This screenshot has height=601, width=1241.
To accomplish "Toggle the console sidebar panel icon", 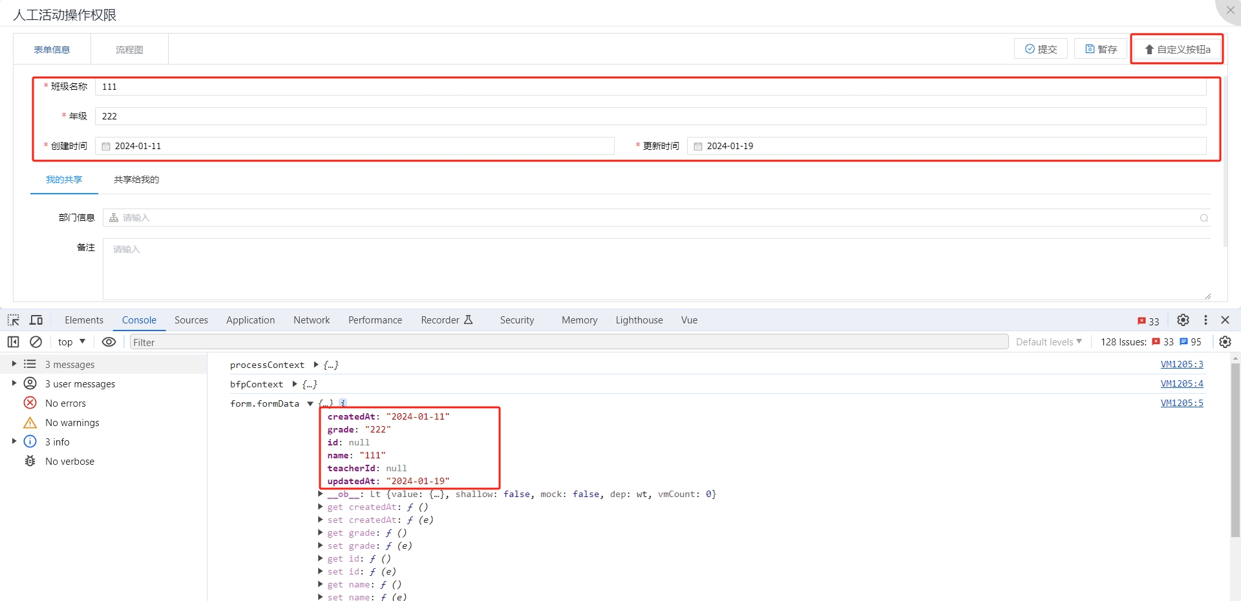I will tap(13, 342).
